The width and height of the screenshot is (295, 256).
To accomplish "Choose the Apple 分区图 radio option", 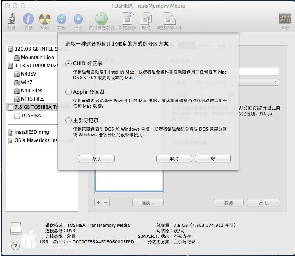I will point(69,92).
